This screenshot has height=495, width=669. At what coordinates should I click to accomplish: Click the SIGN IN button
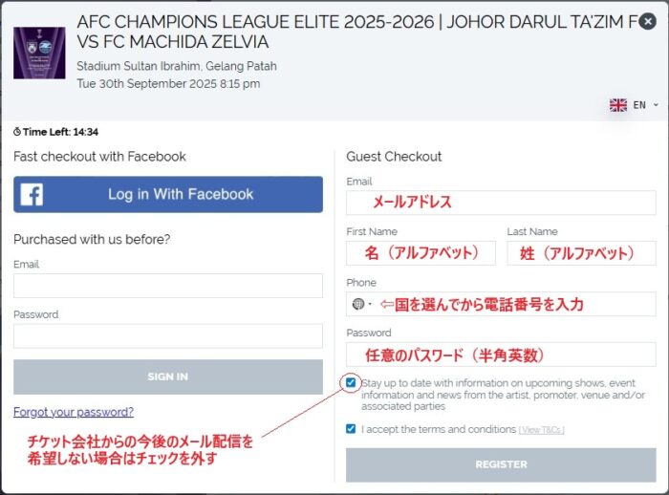[168, 377]
